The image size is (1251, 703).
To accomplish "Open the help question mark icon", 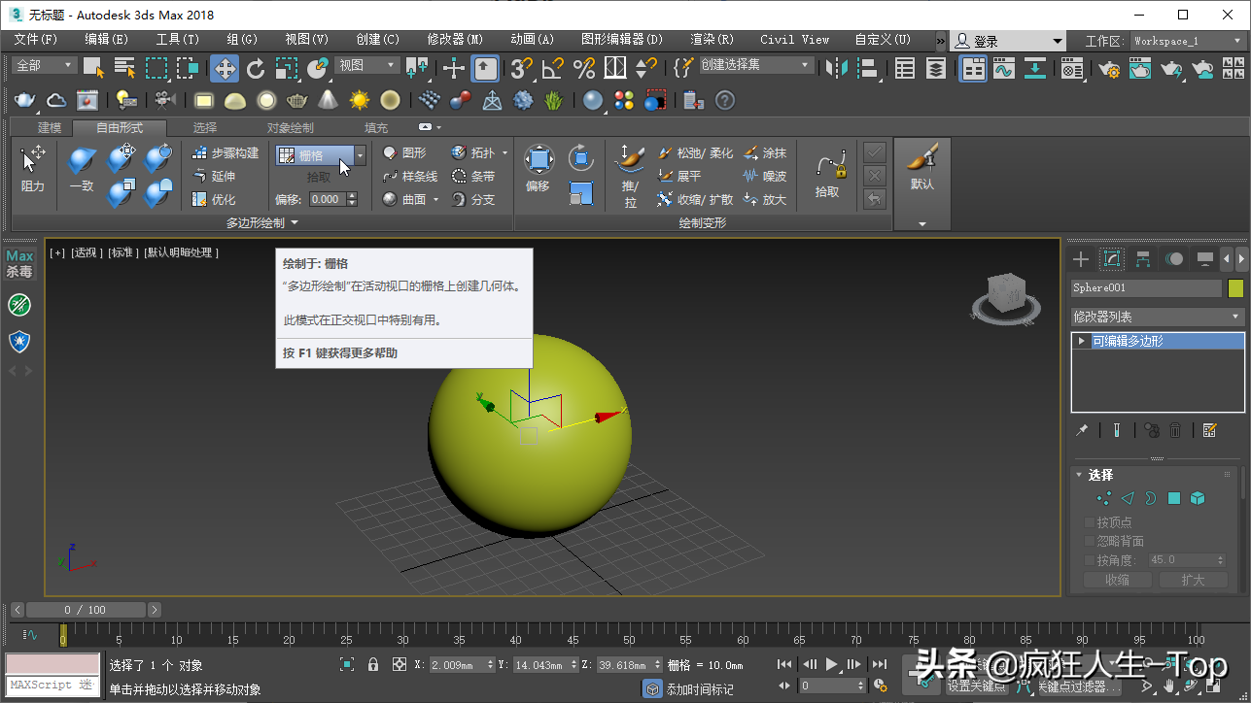I will (x=725, y=100).
